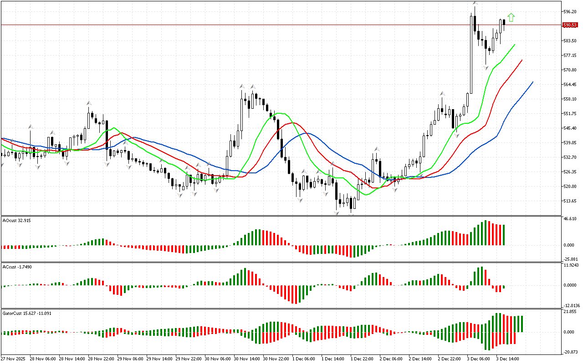Click the right end of the green Alligator line
The width and height of the screenshot is (583, 364).
514,45
